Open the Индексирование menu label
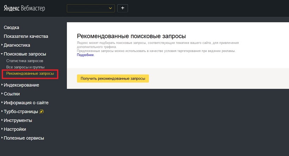 pyautogui.click(x=22, y=85)
